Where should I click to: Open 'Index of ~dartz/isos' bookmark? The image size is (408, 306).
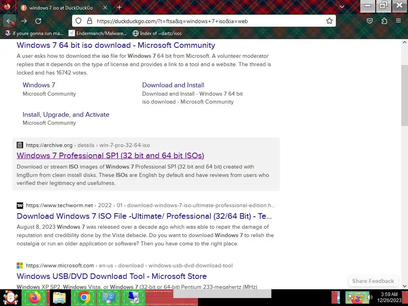click(157, 33)
